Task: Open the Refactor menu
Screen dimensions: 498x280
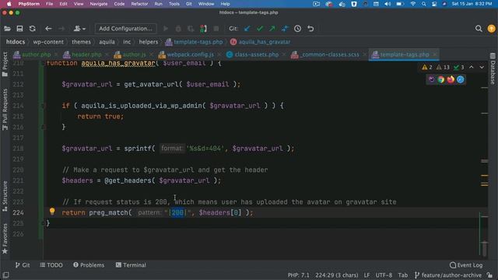Action: click(x=139, y=4)
